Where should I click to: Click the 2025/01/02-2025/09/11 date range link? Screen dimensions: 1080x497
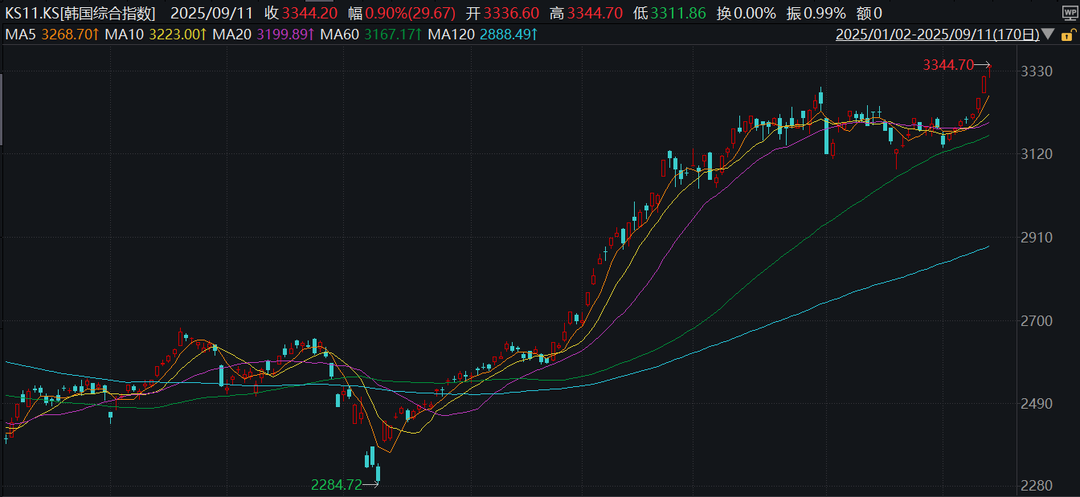coord(936,35)
